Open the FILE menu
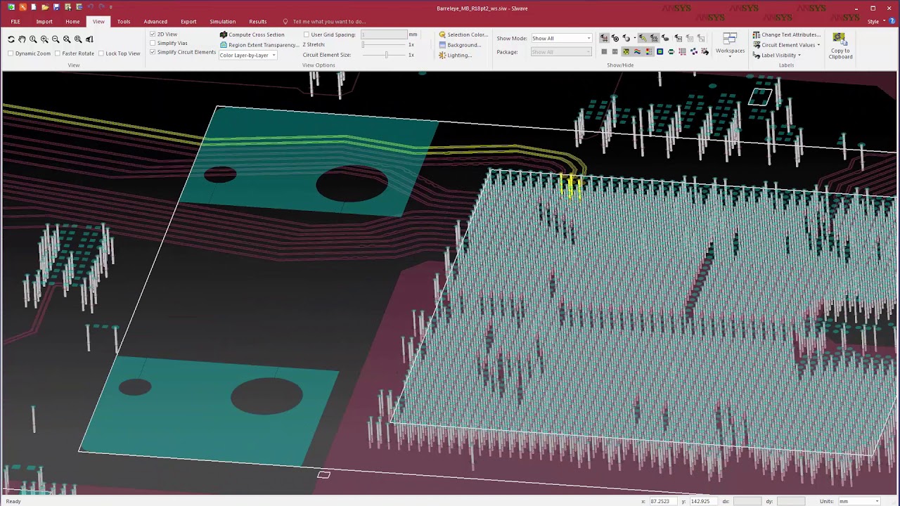Image resolution: width=900 pixels, height=506 pixels. click(x=15, y=21)
